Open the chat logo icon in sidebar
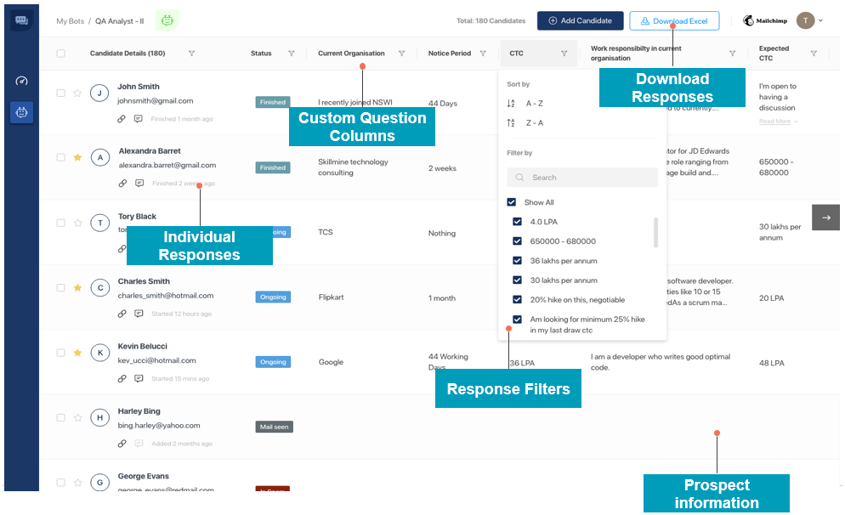 tap(21, 20)
